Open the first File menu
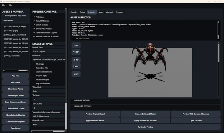This screenshot has height=133, width=224. [4, 5]
